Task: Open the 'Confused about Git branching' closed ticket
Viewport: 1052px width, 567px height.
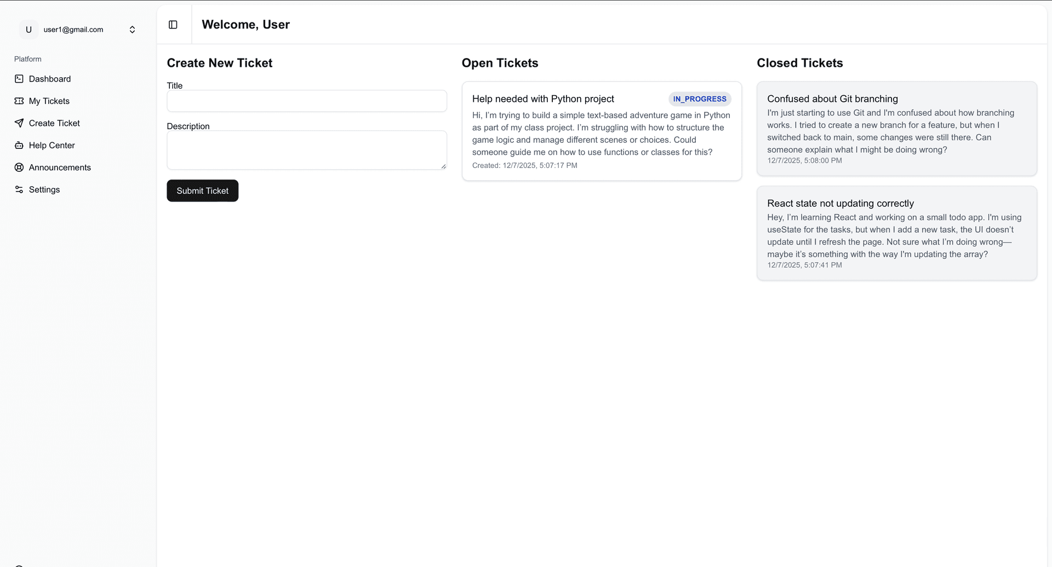Action: pyautogui.click(x=896, y=129)
